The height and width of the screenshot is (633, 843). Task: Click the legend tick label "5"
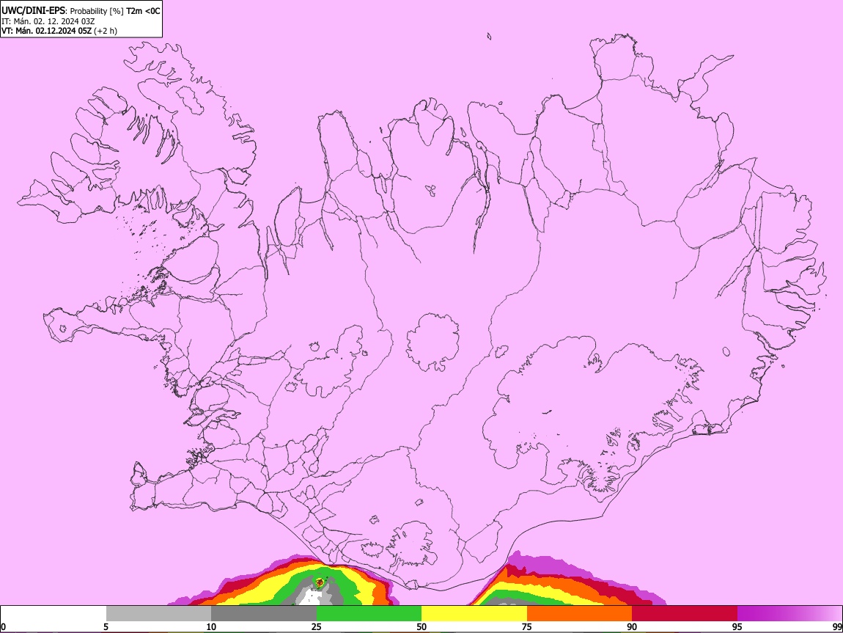[x=106, y=626]
